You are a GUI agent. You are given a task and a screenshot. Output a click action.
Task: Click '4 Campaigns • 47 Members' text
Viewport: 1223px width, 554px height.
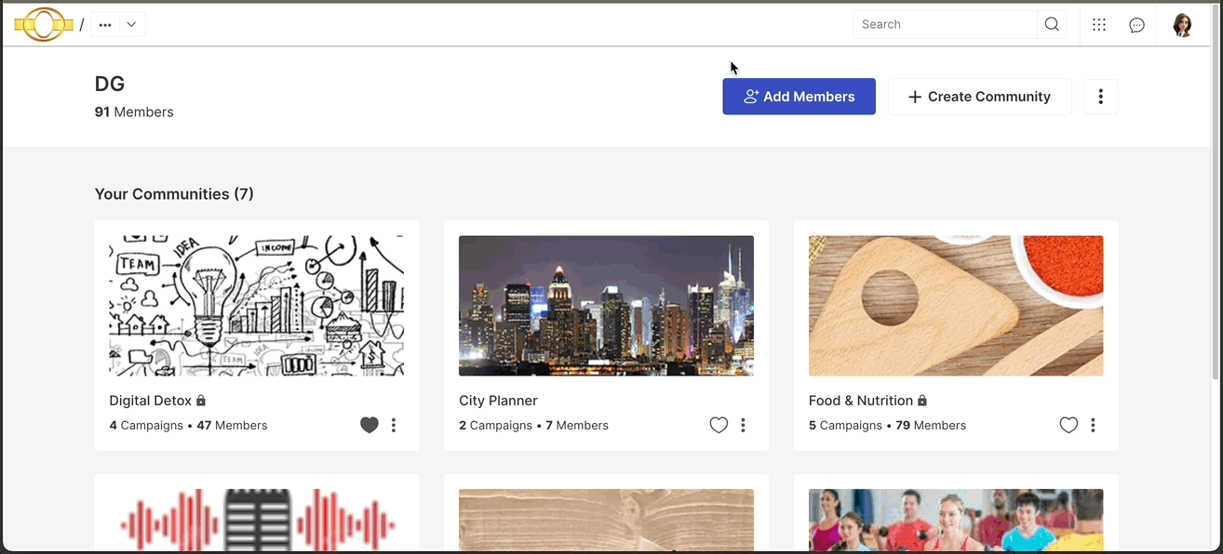point(188,426)
